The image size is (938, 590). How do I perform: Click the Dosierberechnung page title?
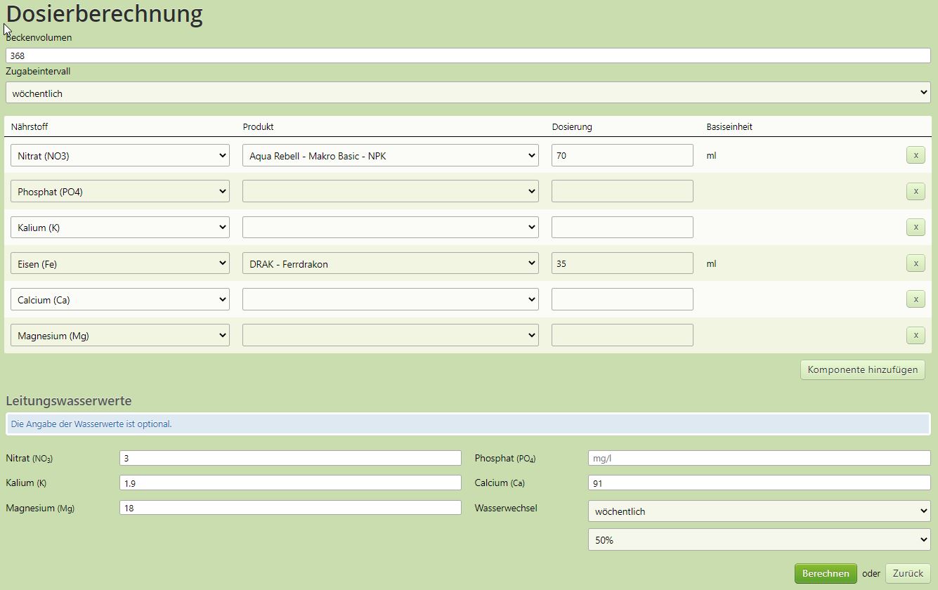click(104, 13)
